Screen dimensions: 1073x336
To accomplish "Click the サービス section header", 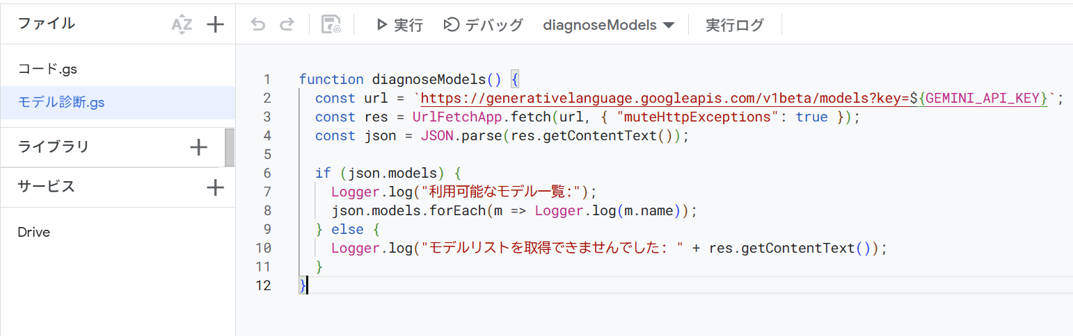I will coord(46,187).
